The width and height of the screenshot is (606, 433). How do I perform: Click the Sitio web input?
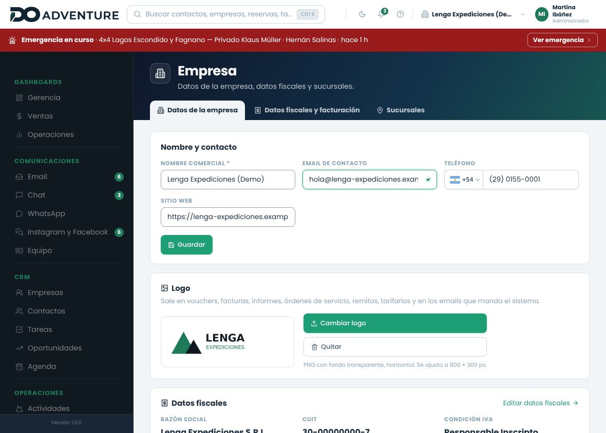pos(228,218)
